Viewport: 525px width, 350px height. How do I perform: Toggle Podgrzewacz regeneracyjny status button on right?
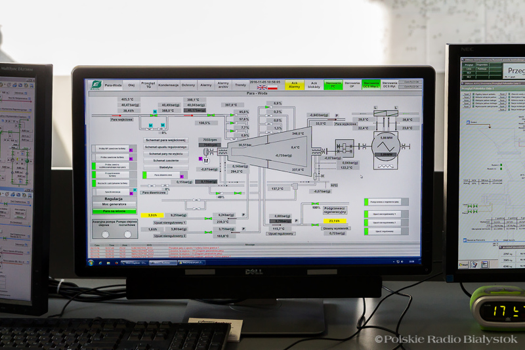[385, 202]
